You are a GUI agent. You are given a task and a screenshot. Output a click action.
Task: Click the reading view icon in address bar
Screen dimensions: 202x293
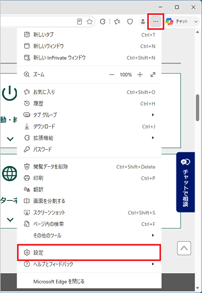79,22
